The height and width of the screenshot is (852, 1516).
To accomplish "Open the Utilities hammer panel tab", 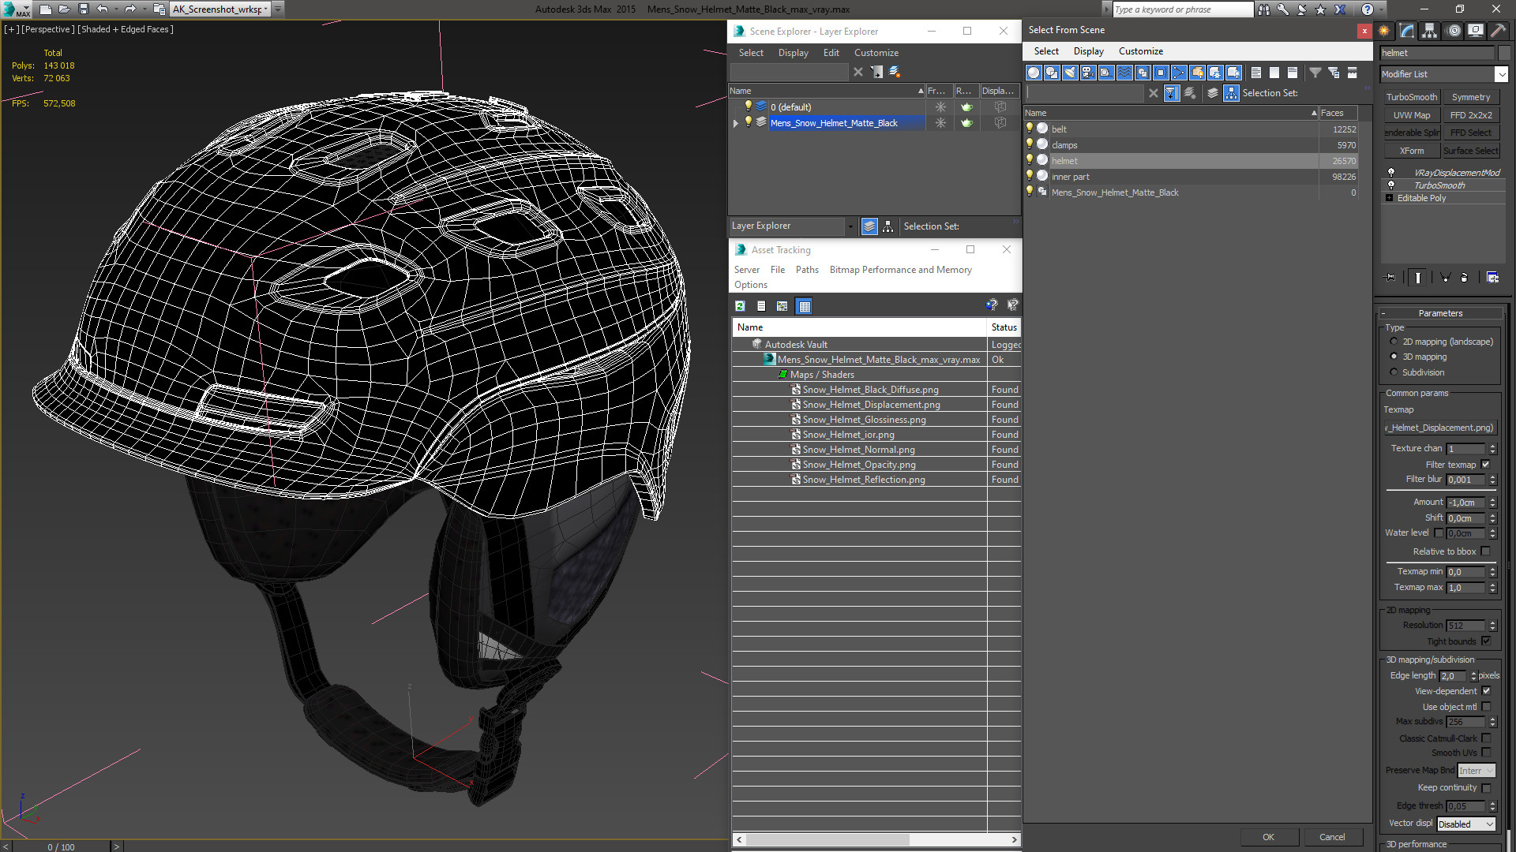I will pyautogui.click(x=1498, y=31).
